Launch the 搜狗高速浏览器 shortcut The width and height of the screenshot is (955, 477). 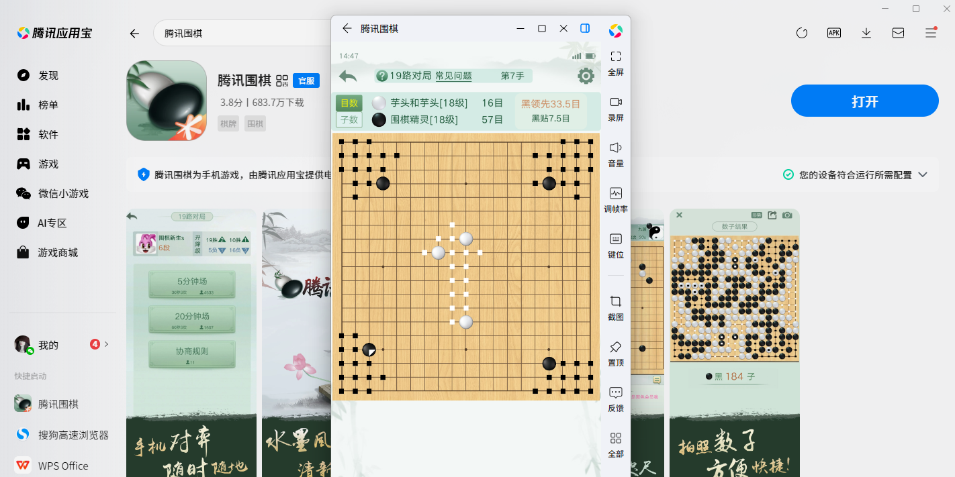[x=61, y=435]
